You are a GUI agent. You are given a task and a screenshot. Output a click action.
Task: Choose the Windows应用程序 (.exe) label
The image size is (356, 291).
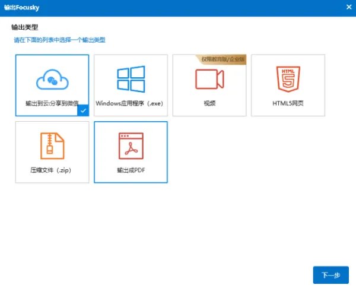pos(129,103)
